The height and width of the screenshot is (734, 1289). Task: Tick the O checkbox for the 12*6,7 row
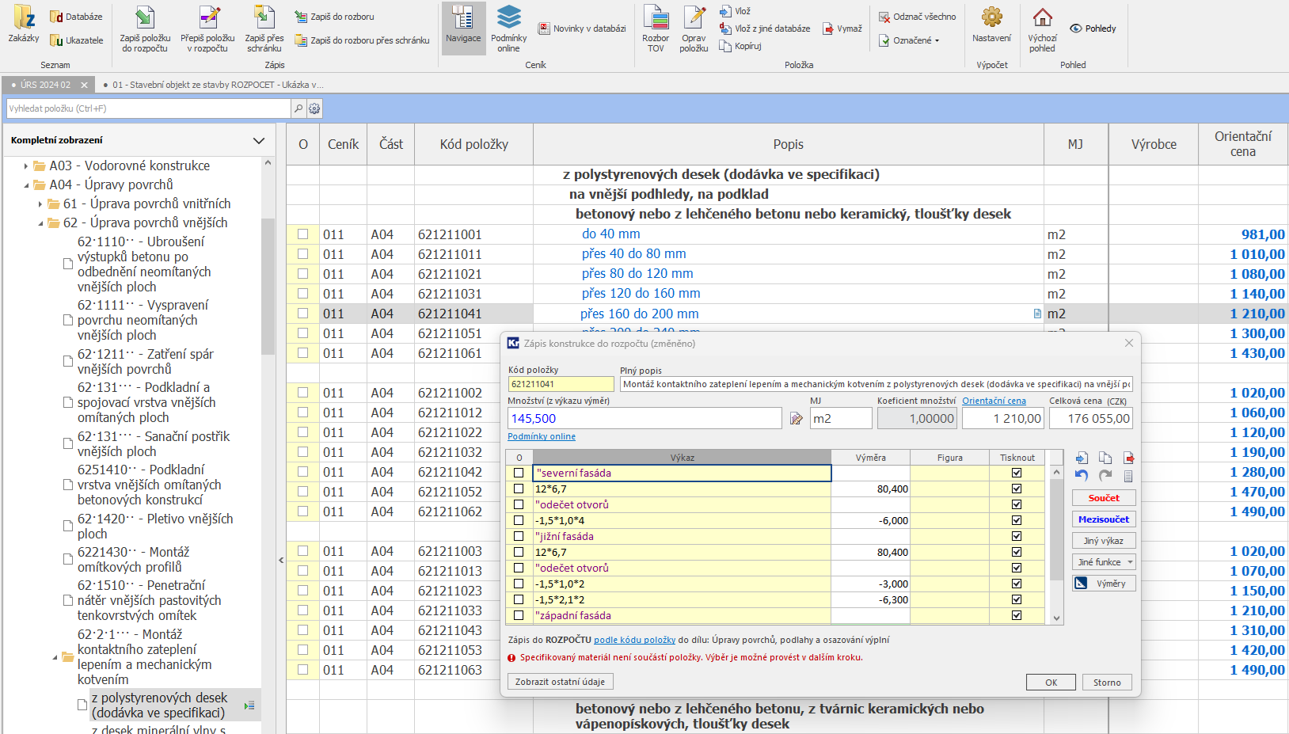(x=519, y=489)
